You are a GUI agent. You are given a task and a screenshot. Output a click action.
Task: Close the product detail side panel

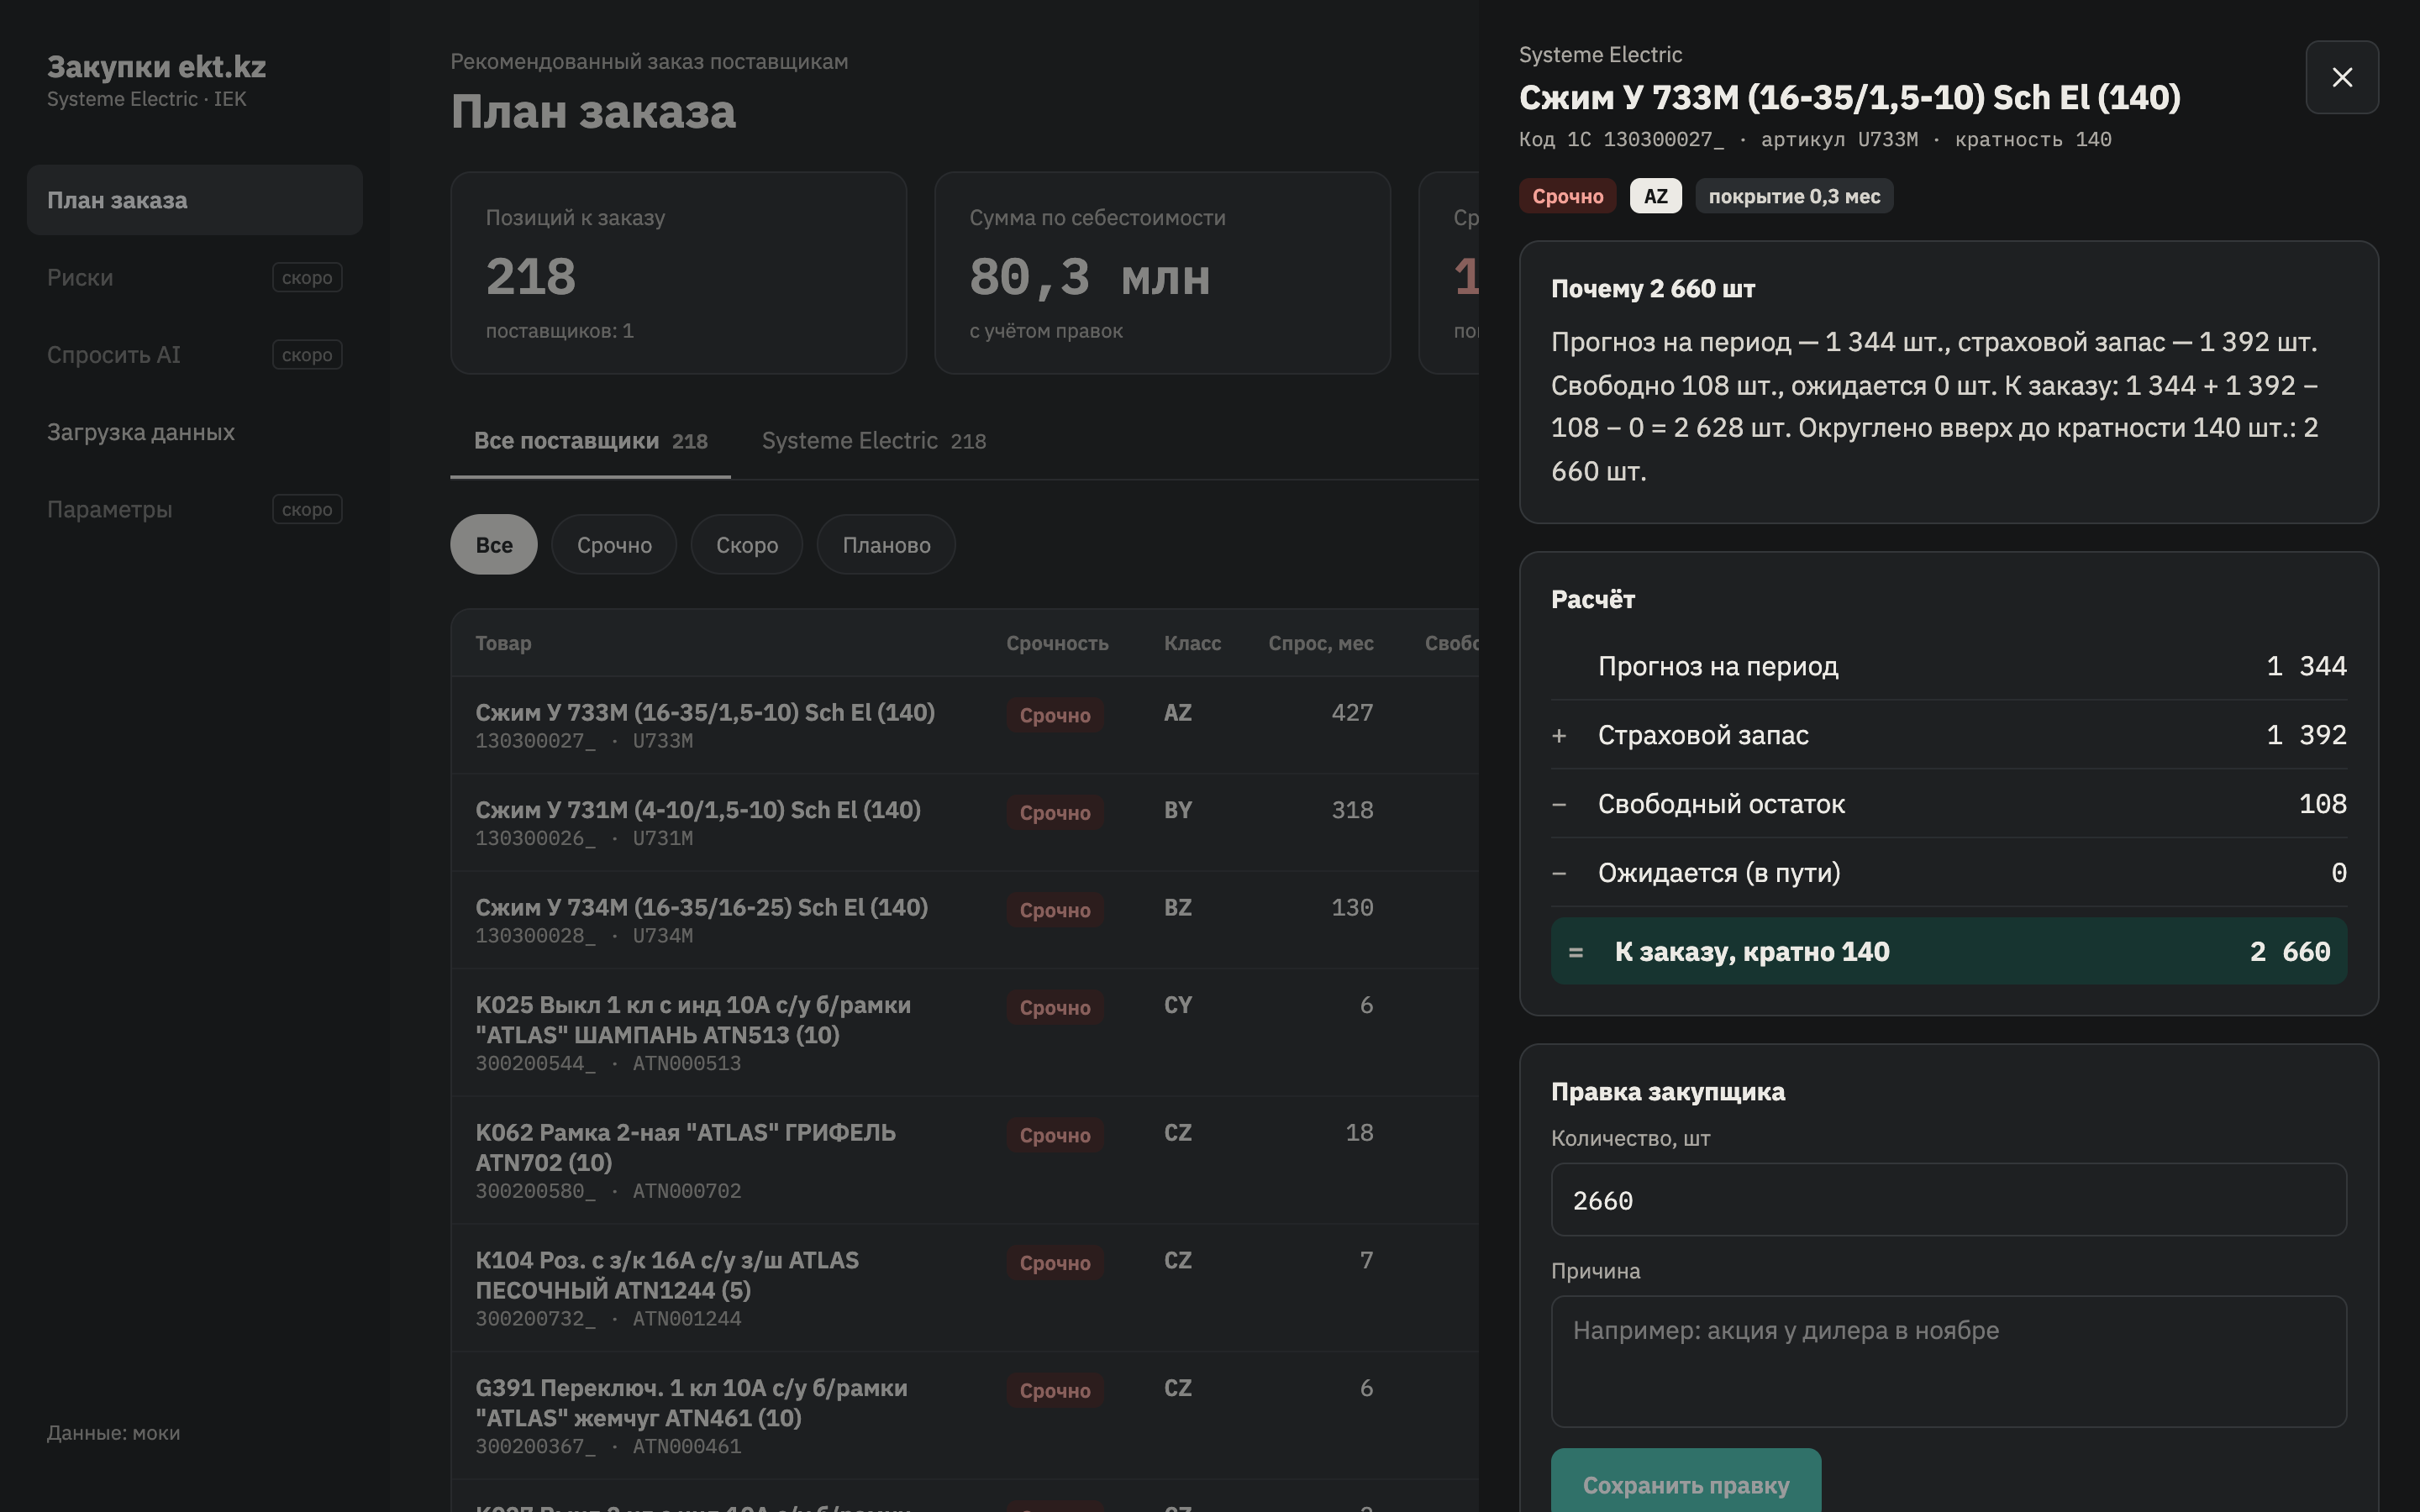(x=2341, y=77)
